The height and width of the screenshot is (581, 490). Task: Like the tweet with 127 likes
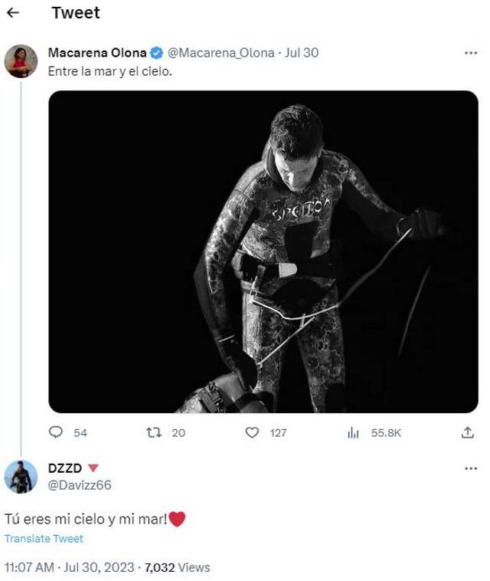point(252,432)
